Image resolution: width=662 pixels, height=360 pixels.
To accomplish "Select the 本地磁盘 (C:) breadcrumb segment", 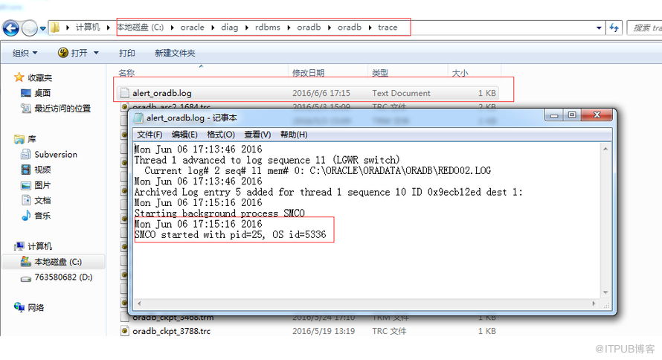I will click(x=140, y=28).
